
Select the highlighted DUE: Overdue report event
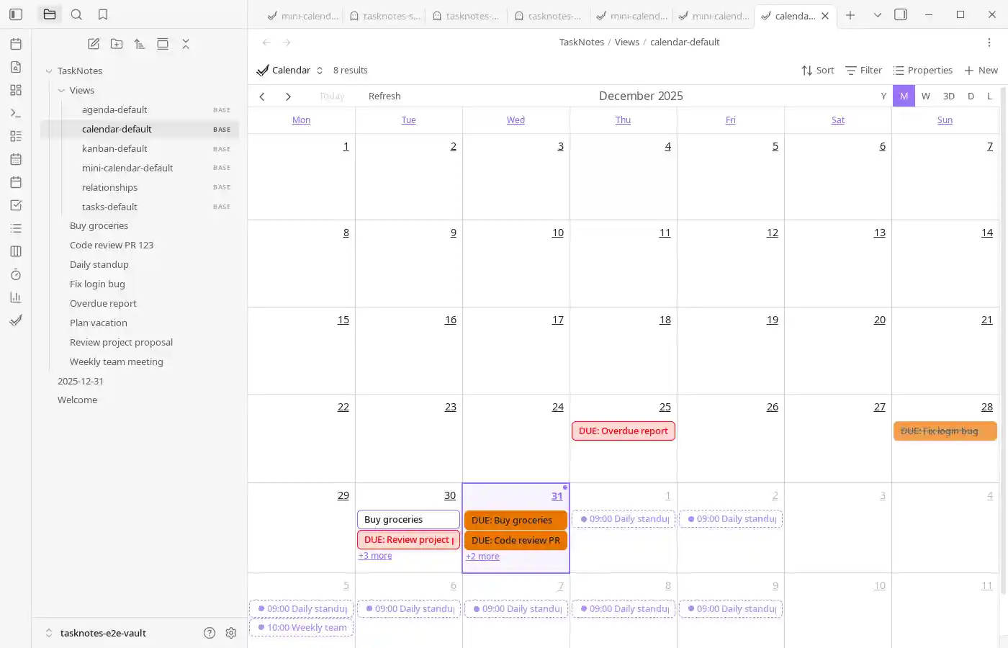[623, 431]
